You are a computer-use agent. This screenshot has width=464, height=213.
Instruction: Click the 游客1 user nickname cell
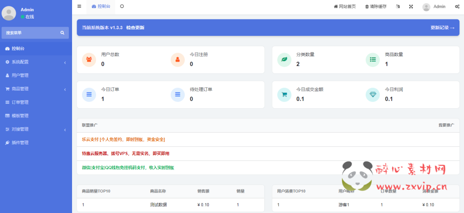click(x=344, y=205)
